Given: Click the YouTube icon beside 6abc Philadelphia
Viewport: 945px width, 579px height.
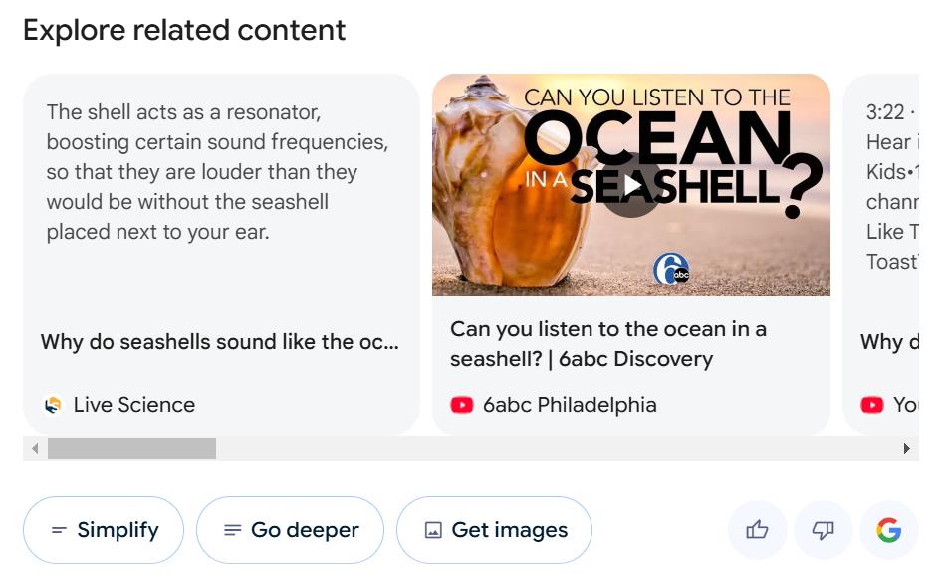Looking at the screenshot, I should coord(461,405).
